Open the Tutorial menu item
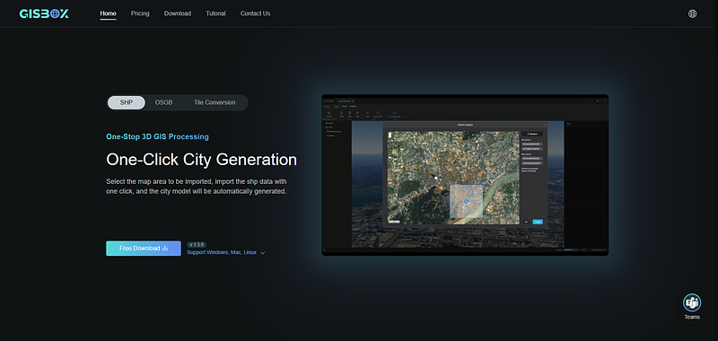This screenshot has height=341, width=718. click(215, 13)
